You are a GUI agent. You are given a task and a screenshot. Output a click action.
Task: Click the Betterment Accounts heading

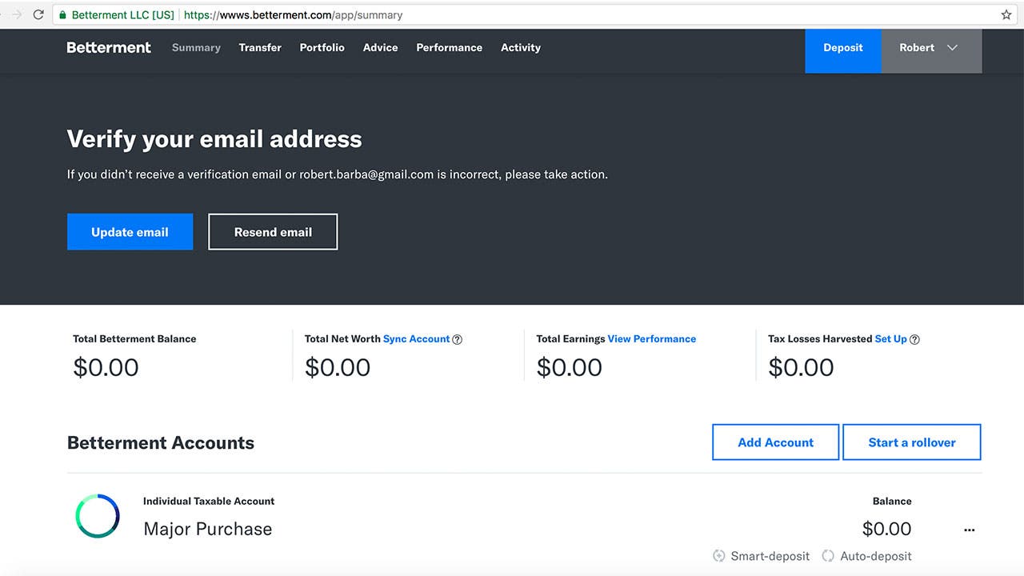coord(161,442)
